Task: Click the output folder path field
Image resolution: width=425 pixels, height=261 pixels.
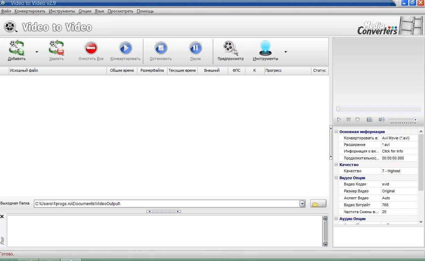Action: click(x=167, y=203)
